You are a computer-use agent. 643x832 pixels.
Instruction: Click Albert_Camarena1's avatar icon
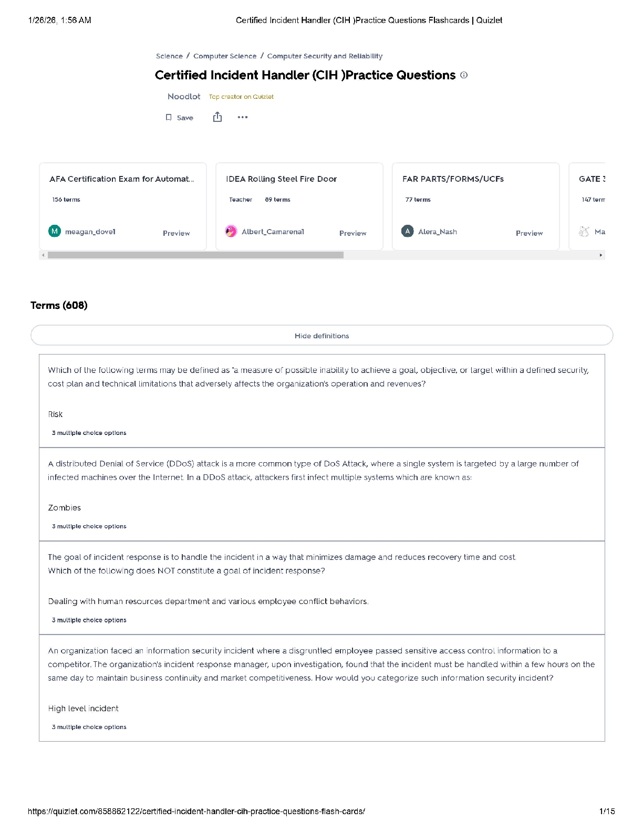(231, 231)
